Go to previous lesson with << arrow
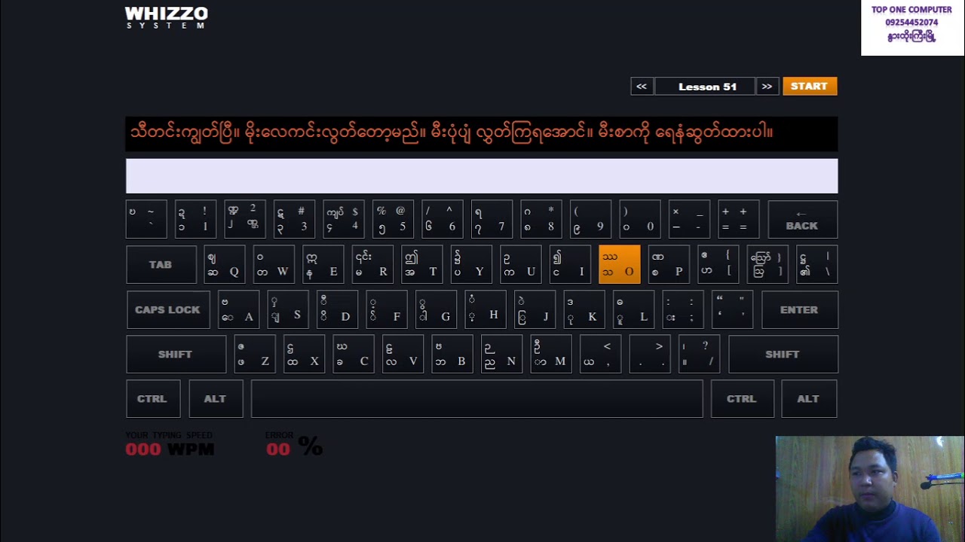Viewport: 965px width, 542px height. pos(642,87)
